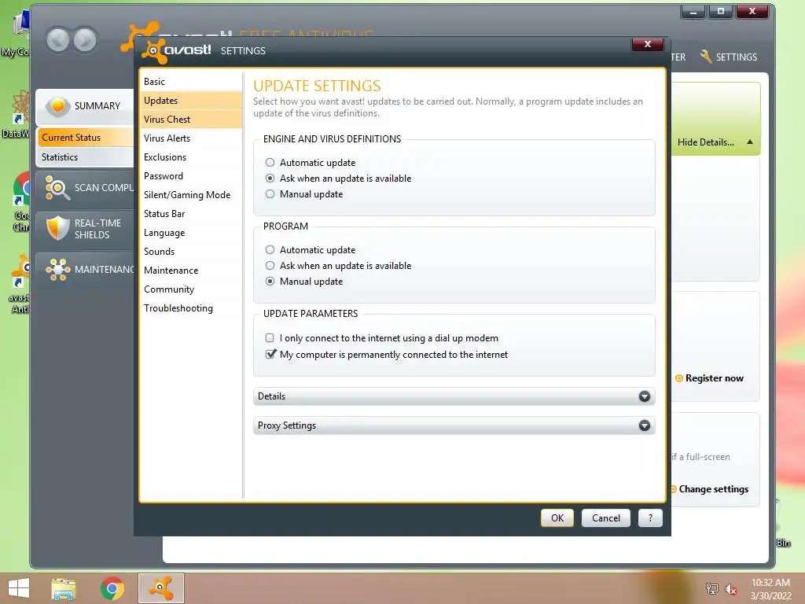Image resolution: width=805 pixels, height=604 pixels.
Task: Select Ask when update available for Program
Action: point(270,266)
